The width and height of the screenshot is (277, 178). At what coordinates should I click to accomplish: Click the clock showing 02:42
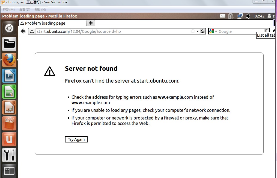point(259,16)
